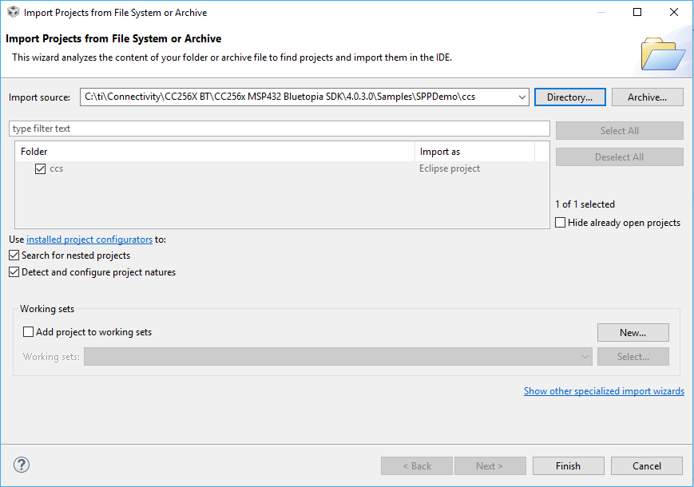Click the Archive... button
694x487 pixels.
(x=647, y=97)
